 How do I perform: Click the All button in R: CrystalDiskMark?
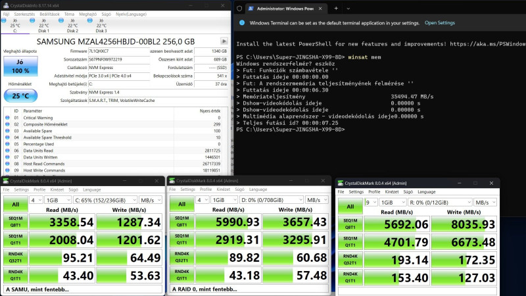click(350, 207)
